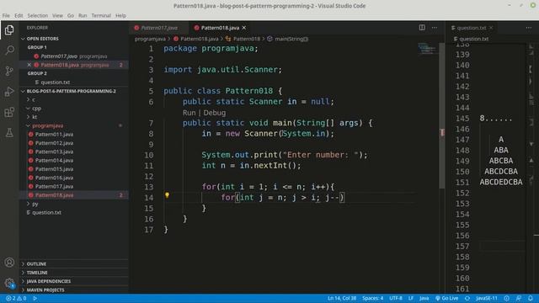Image resolution: width=539 pixels, height=303 pixels.
Task: Change indentation via Spaces: 4
Action: [x=372, y=298]
